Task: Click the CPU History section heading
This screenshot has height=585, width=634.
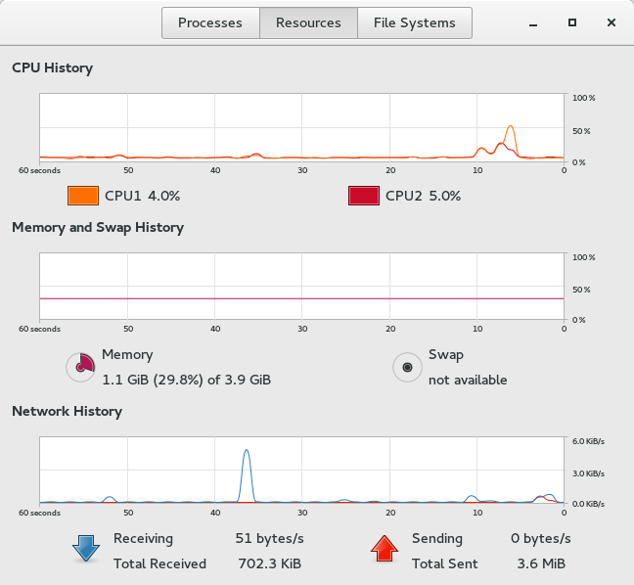Action: coord(52,68)
